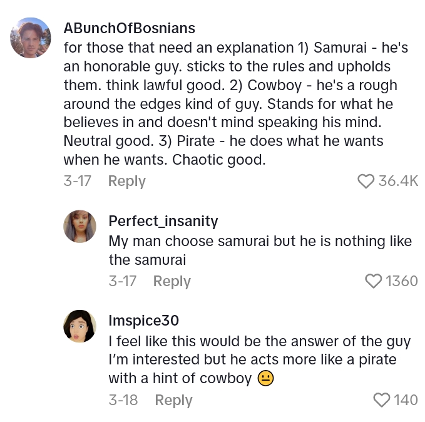
Task: Tap the heart icon on the Perfect_insanity reply
Action: pos(373,281)
